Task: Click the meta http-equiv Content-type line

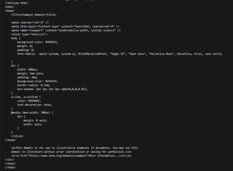Action: [65, 26]
